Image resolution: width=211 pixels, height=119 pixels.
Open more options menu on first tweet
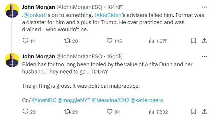coord(205,7)
